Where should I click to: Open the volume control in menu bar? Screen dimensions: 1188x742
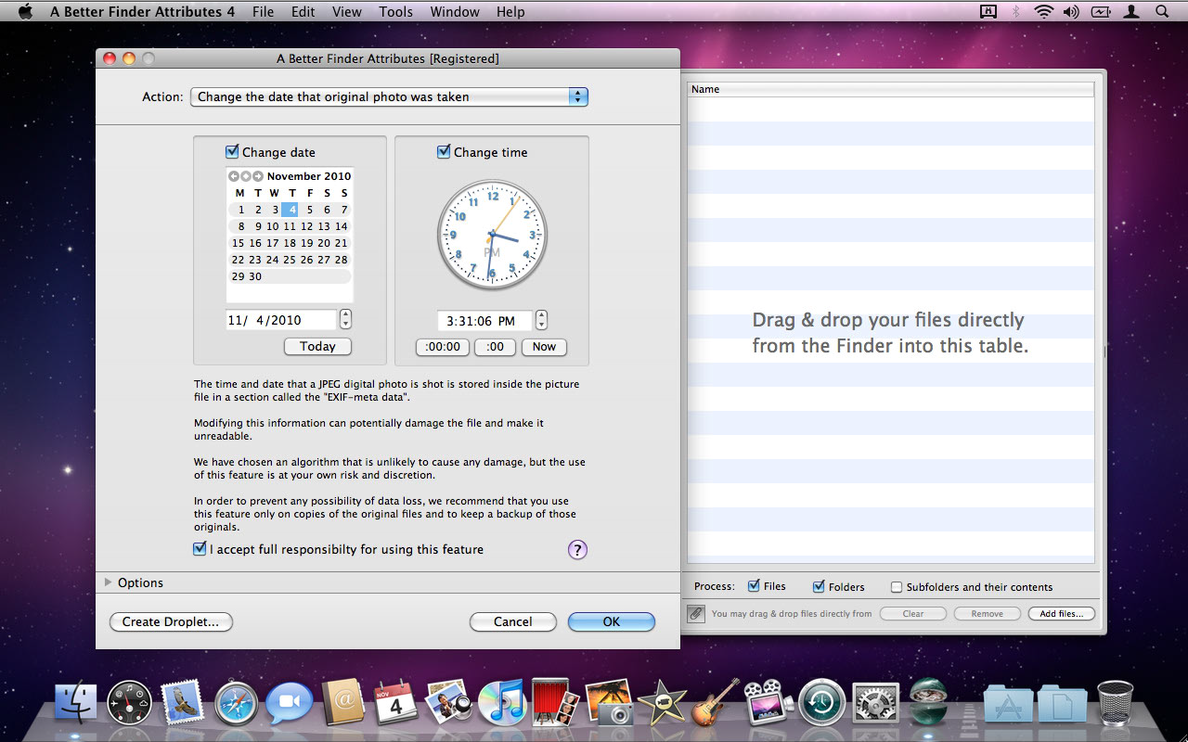pyautogui.click(x=1071, y=12)
